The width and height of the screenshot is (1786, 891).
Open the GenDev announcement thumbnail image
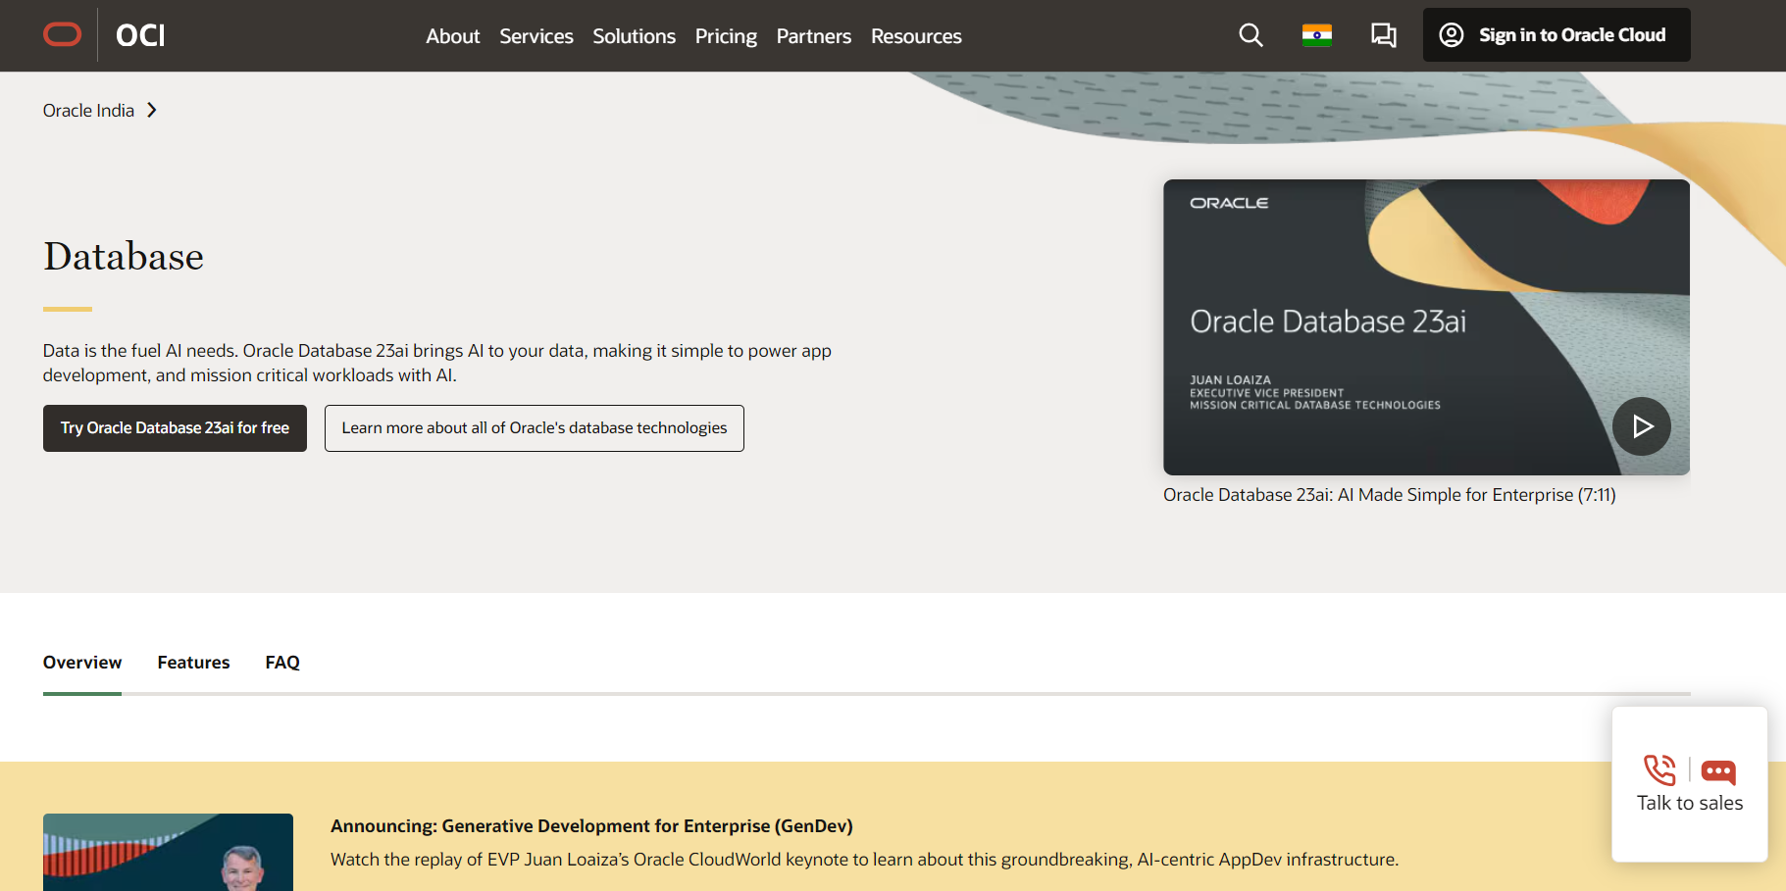coord(168,852)
